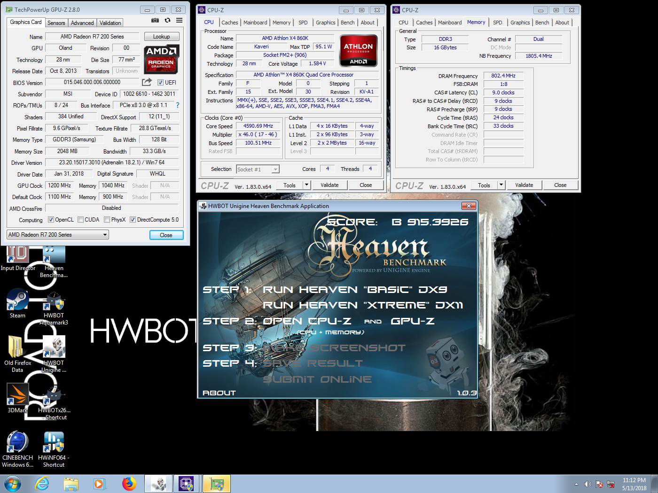Click the Core Speed value field
This screenshot has width=658, height=493.
pyautogui.click(x=258, y=126)
